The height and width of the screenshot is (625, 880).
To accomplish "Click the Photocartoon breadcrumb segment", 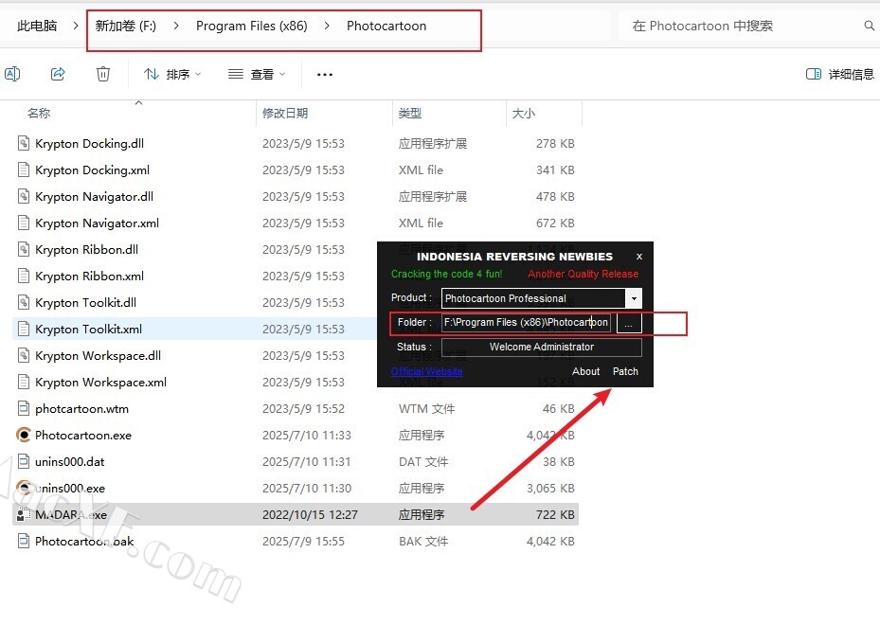I will [386, 26].
